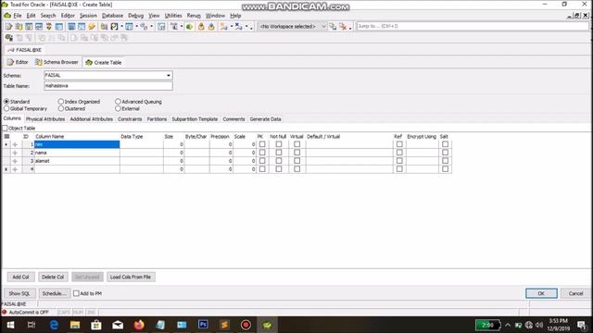
Task: Open the Session menu
Action: click(88, 16)
